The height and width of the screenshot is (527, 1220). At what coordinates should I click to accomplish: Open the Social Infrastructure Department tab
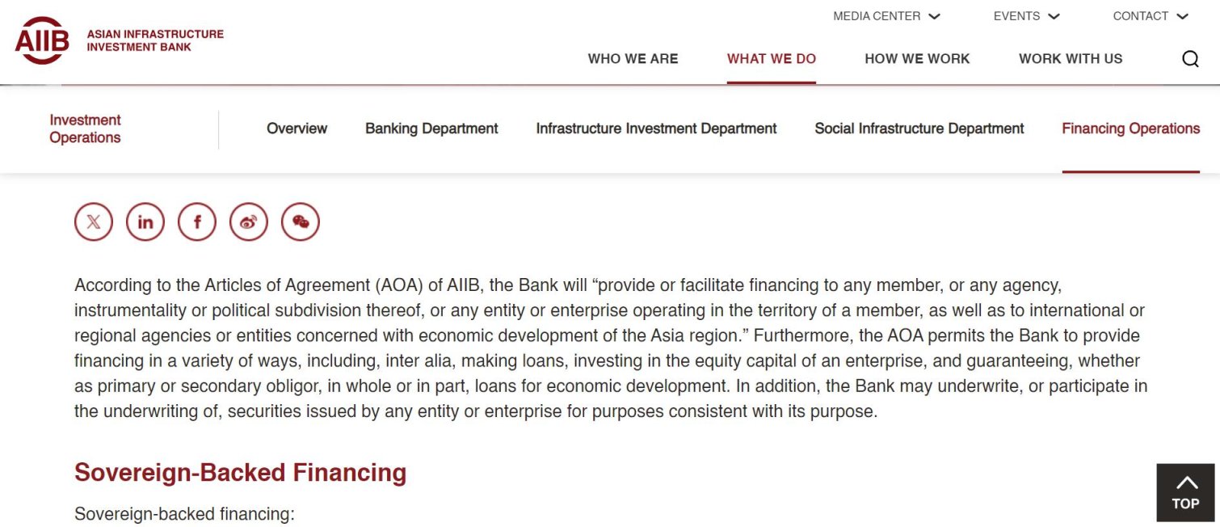pos(919,129)
